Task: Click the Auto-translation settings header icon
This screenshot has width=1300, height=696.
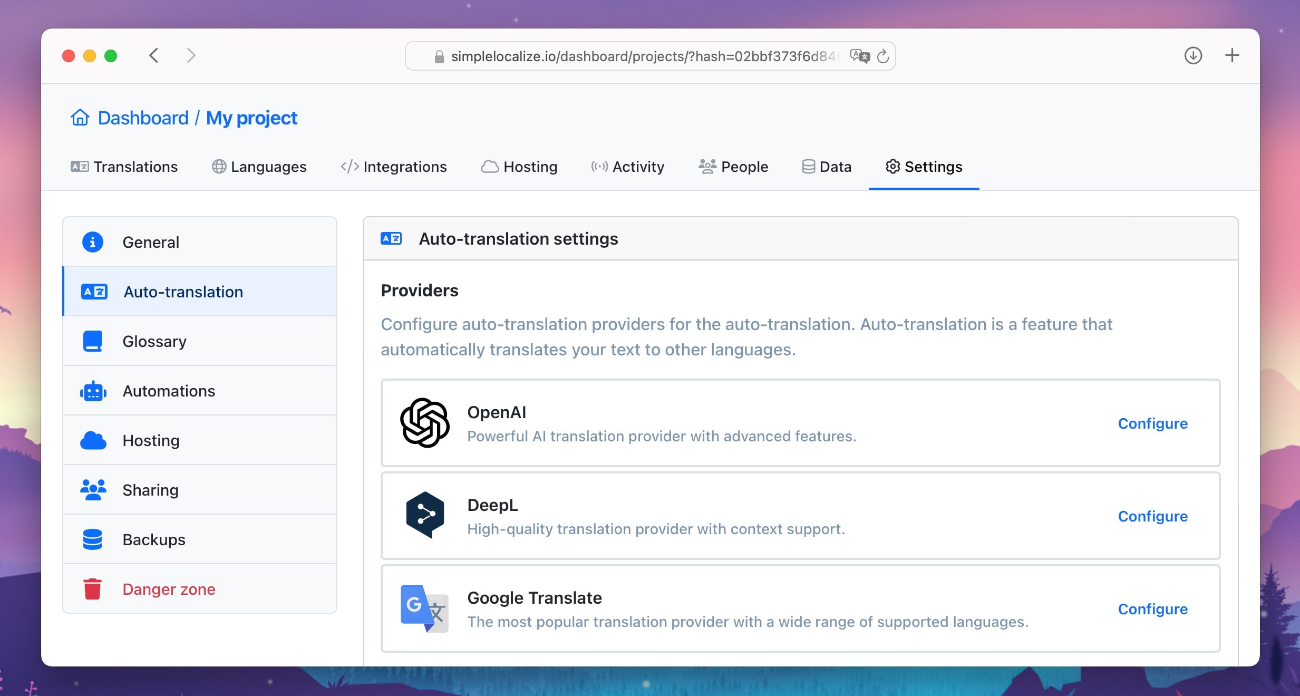Action: 391,239
